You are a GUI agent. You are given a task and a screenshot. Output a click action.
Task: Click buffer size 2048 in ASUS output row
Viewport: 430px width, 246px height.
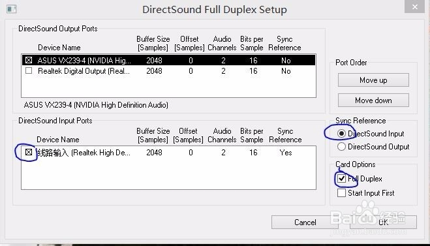click(154, 60)
